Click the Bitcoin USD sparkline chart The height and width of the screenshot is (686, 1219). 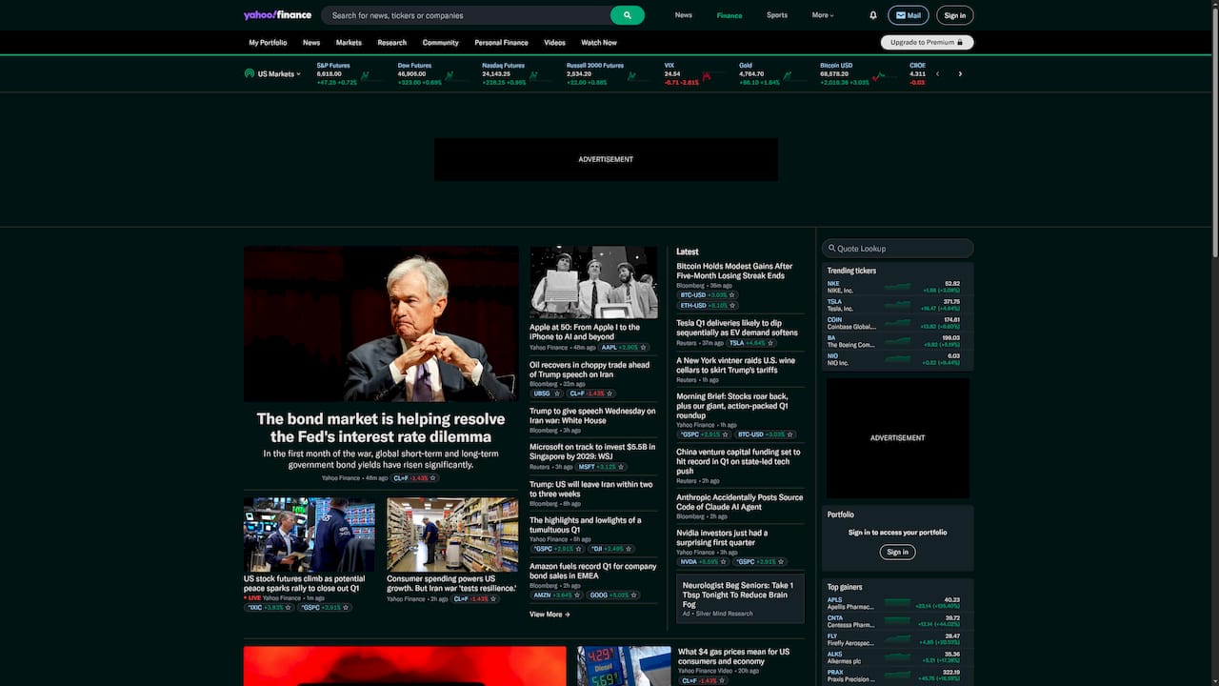click(x=878, y=75)
